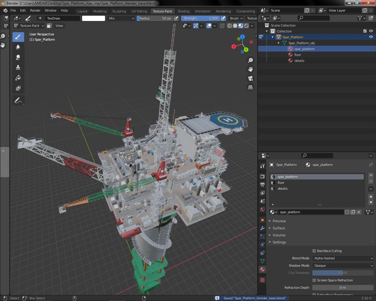The image size is (376, 301).
Task: Select the Clone stamp tool
Action: point(18,67)
